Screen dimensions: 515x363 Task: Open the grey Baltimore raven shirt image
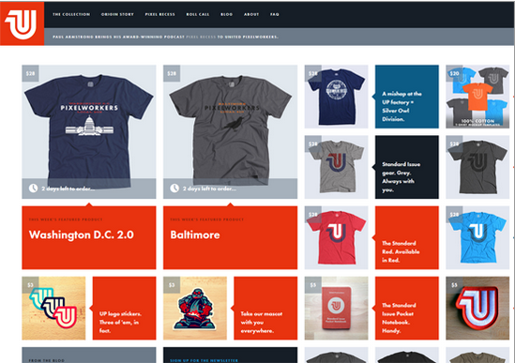[230, 131]
